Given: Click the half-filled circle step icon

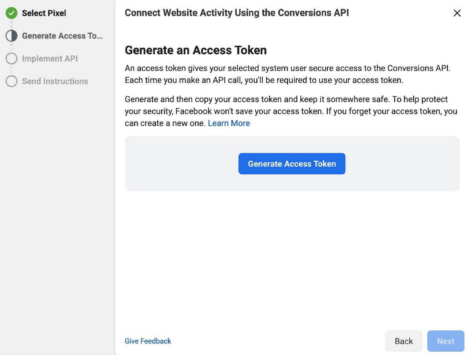Looking at the screenshot, I should 12,36.
